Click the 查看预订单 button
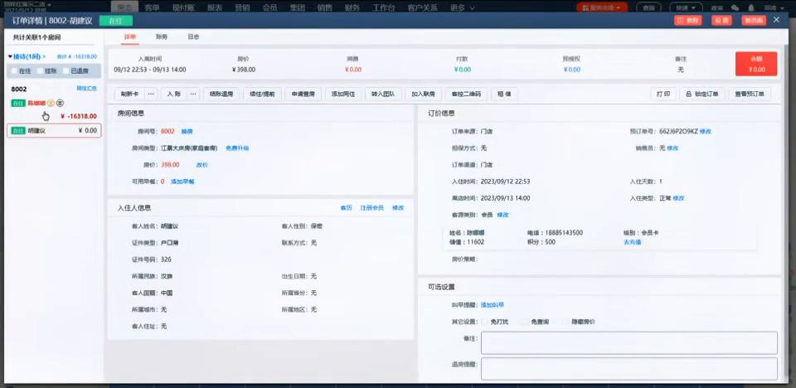The image size is (796, 388). pos(750,94)
